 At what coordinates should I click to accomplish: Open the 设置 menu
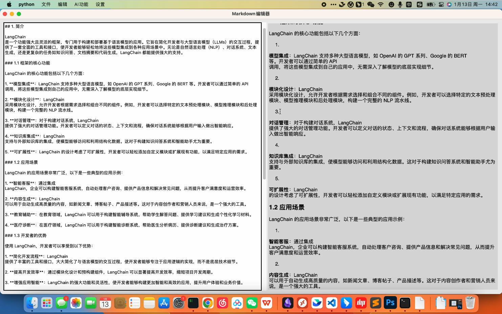click(x=100, y=4)
